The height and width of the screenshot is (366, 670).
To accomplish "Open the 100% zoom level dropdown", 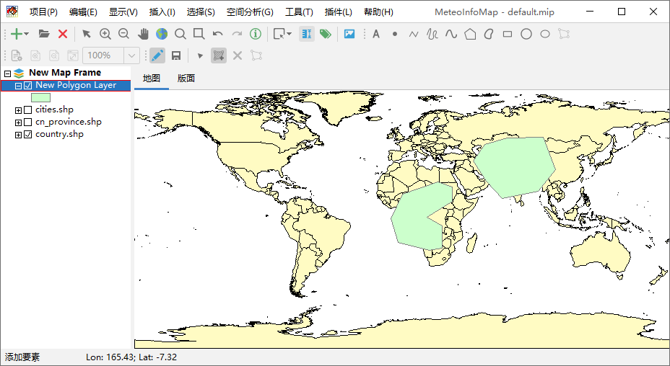I will [x=131, y=55].
